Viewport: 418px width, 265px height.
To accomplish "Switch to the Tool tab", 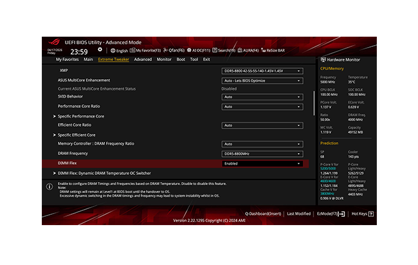I will coord(194,59).
